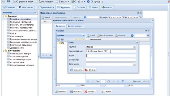Click Новый in Приходные накладные toolbar
Viewport: 170px width, 96px height.
coord(46,17)
